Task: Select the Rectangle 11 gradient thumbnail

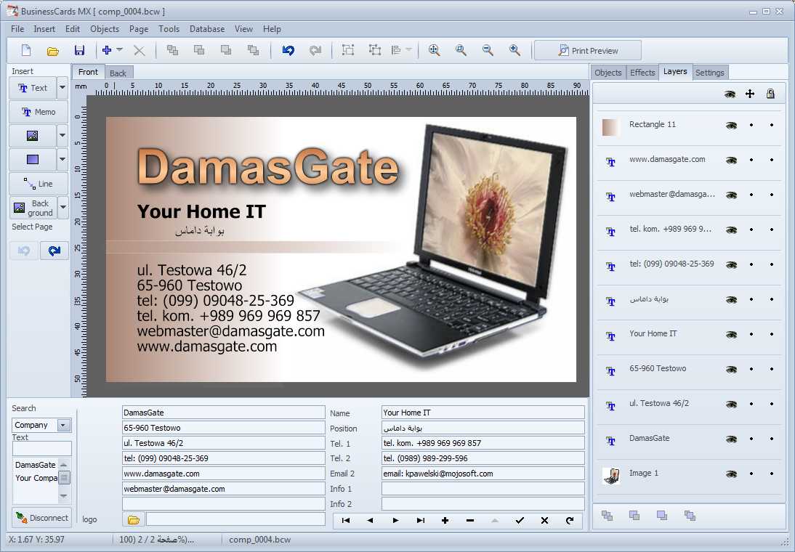Action: (x=611, y=127)
